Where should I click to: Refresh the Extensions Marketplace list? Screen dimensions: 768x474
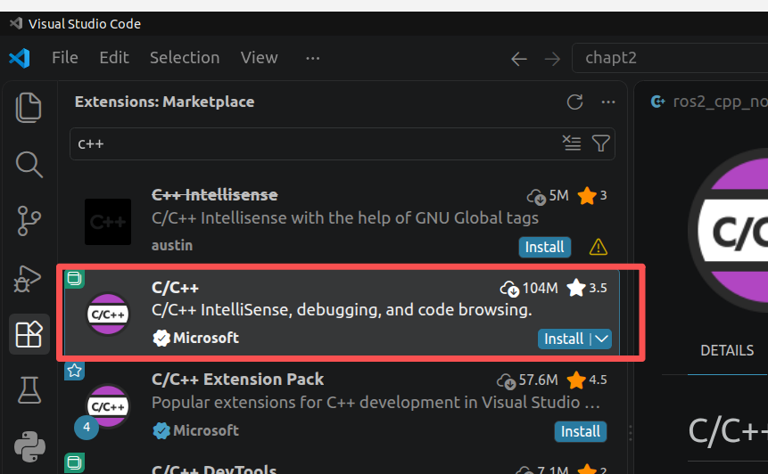(574, 102)
